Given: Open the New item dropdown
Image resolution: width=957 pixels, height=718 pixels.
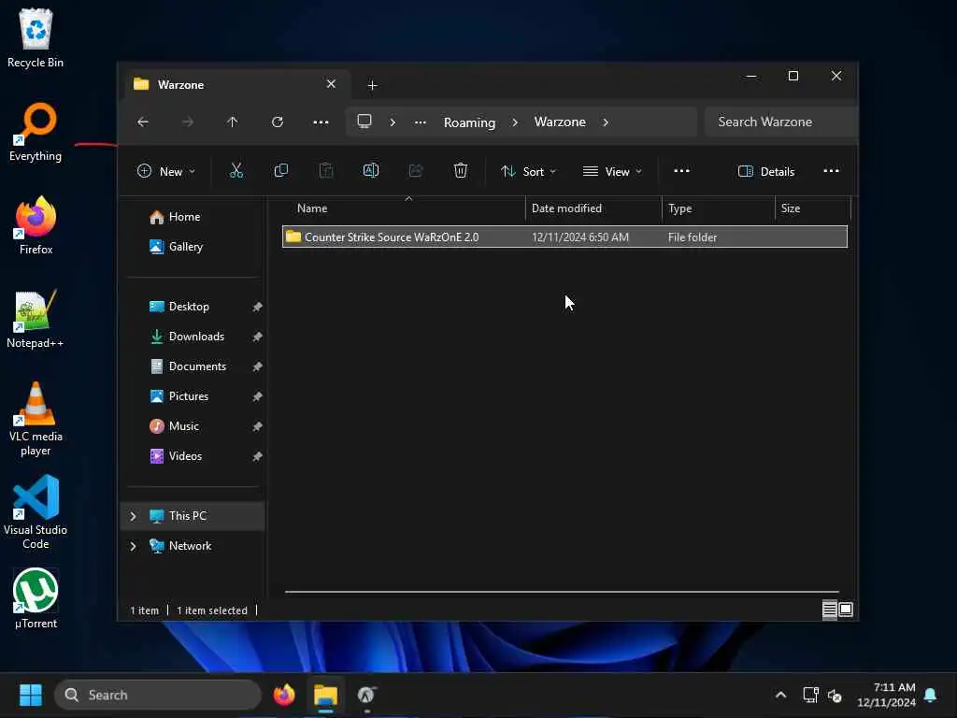Looking at the screenshot, I should tap(166, 172).
